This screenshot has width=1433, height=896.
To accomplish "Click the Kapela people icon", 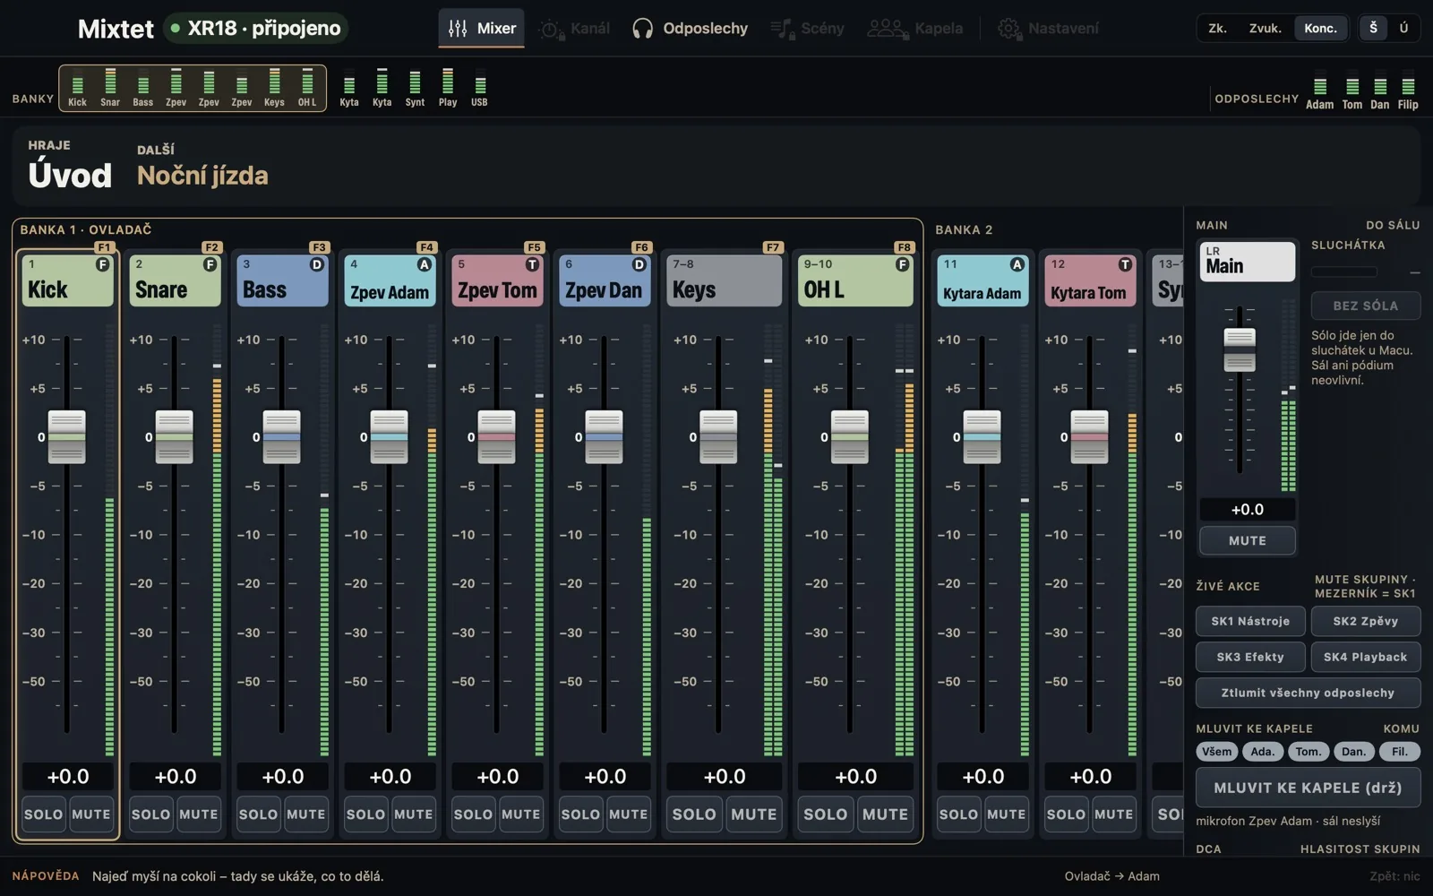I will point(887,29).
